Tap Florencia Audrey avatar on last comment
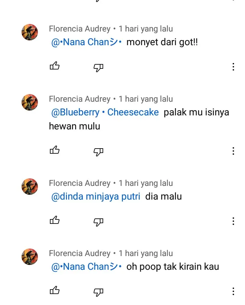Image resolution: width=245 pixels, height=305 pixels. [30, 257]
